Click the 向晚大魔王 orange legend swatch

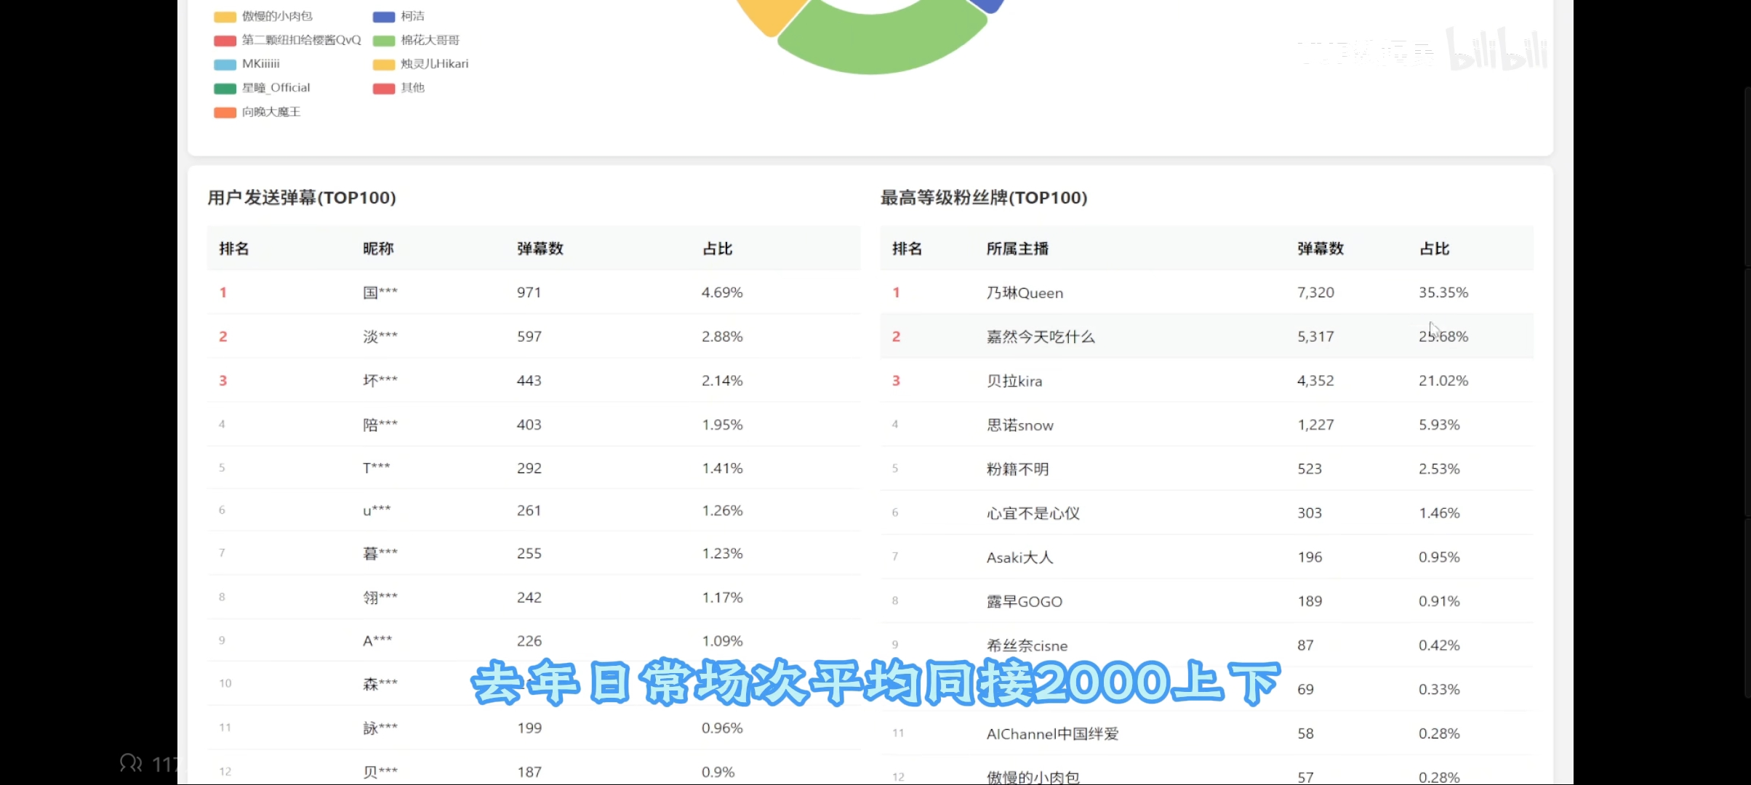tap(225, 113)
